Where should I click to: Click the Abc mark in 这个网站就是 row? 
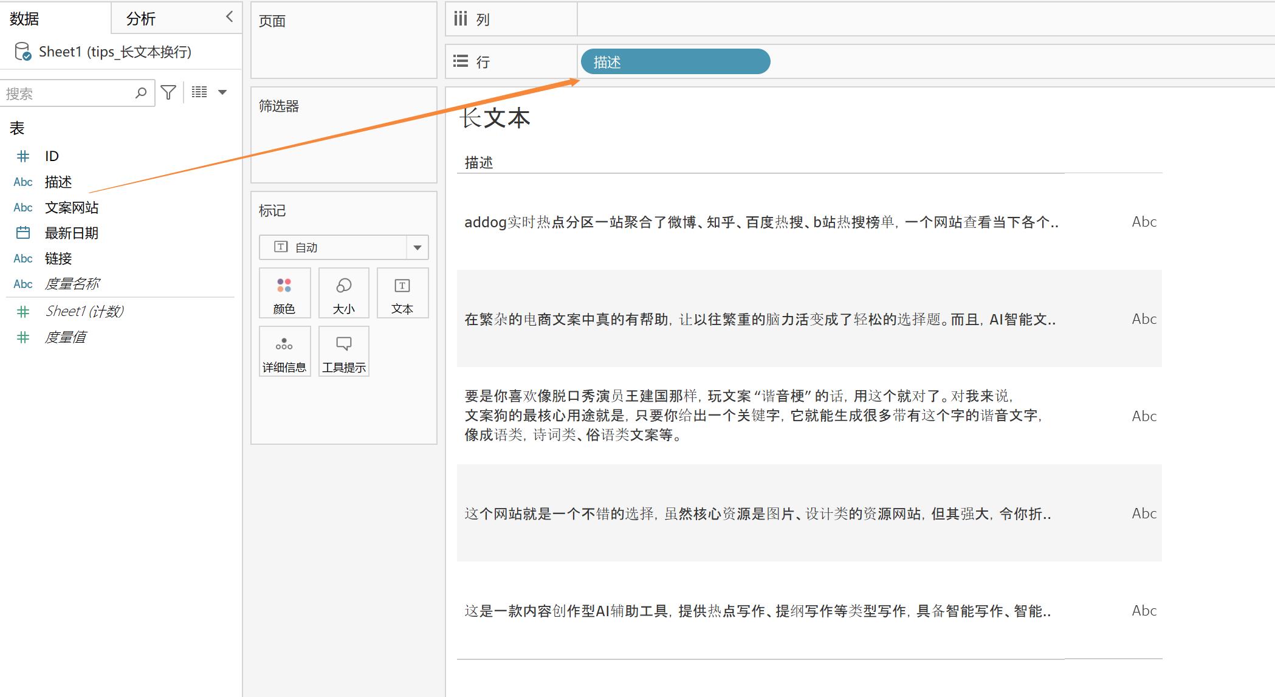(x=1144, y=513)
